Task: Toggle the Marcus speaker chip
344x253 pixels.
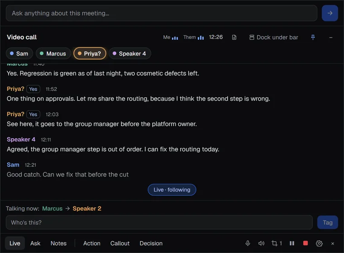Action: point(53,53)
